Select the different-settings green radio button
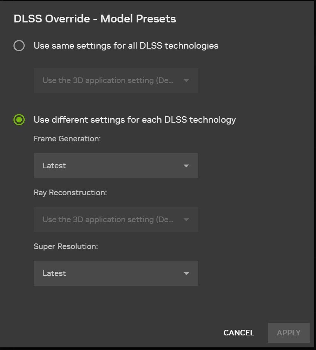This screenshot has width=316, height=350. point(19,120)
